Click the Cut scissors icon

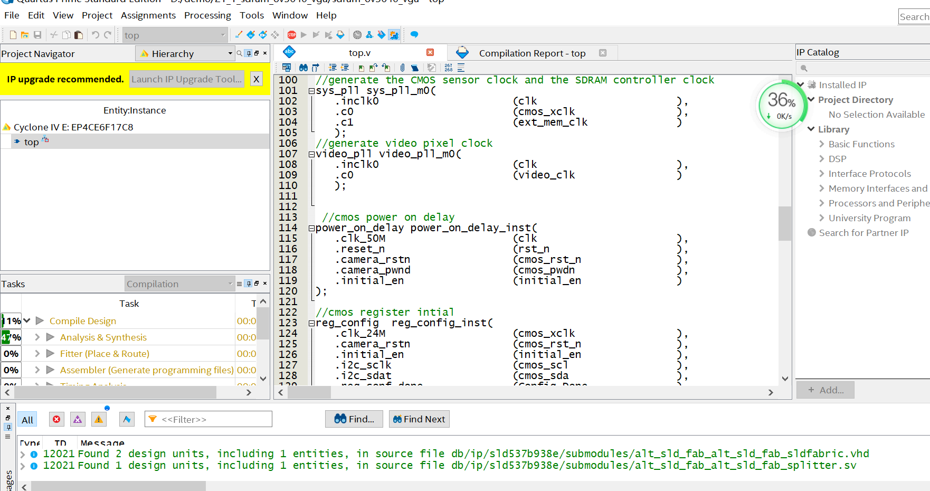click(x=54, y=35)
